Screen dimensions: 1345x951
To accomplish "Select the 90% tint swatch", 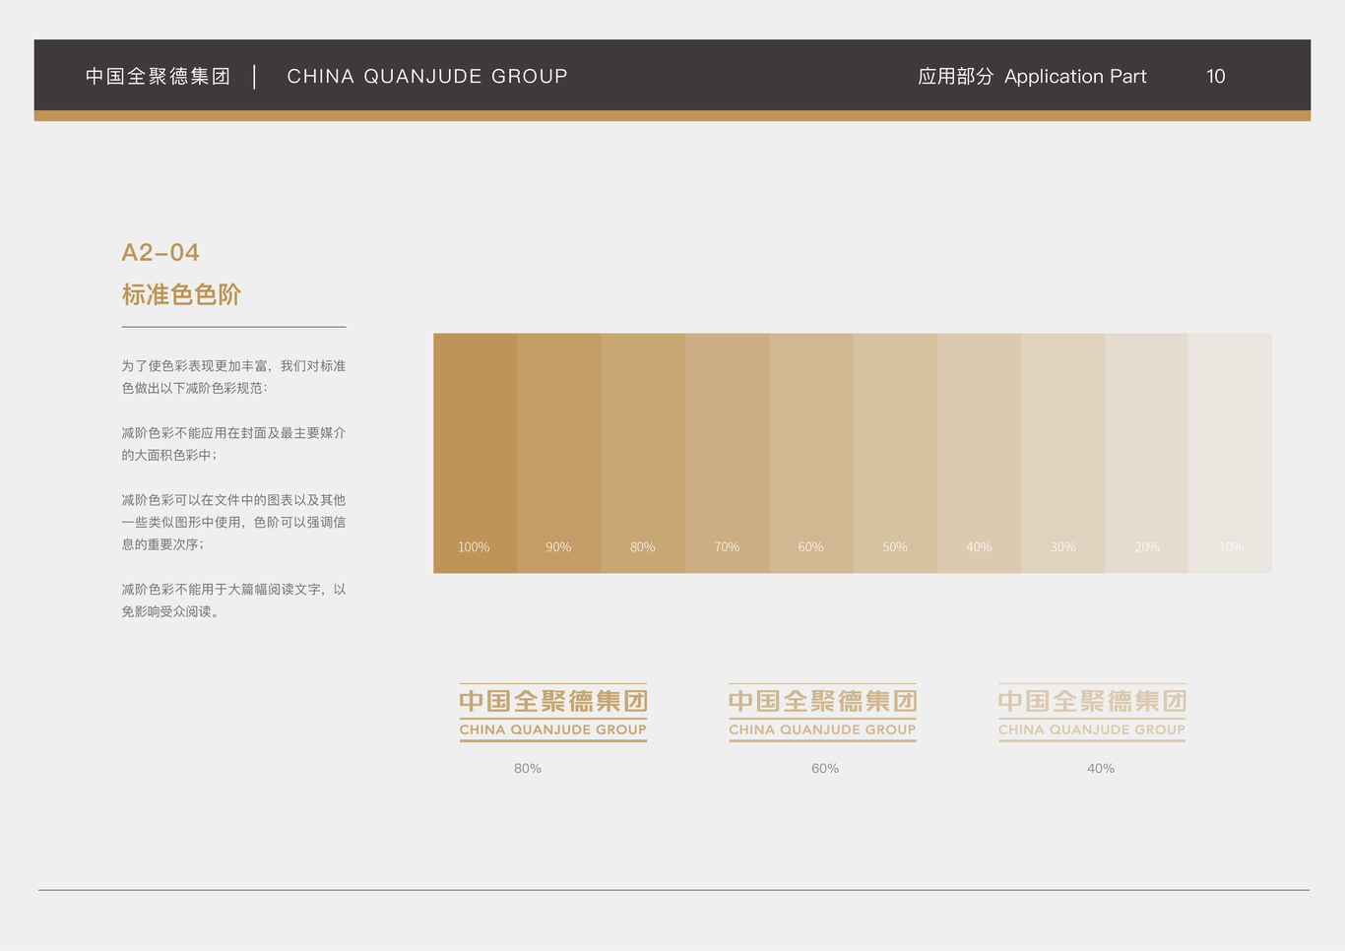I will click(x=559, y=453).
